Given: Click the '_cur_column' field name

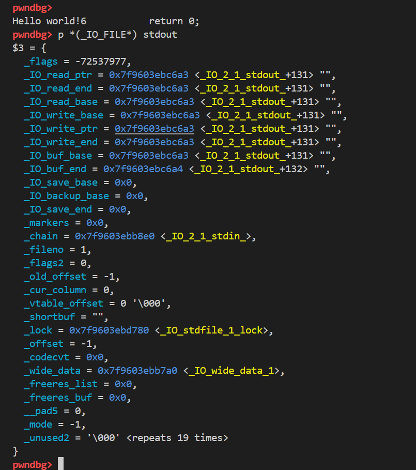Looking at the screenshot, I should pos(55,290).
